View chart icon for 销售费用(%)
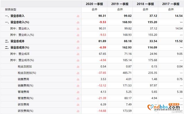 (78, 86)
